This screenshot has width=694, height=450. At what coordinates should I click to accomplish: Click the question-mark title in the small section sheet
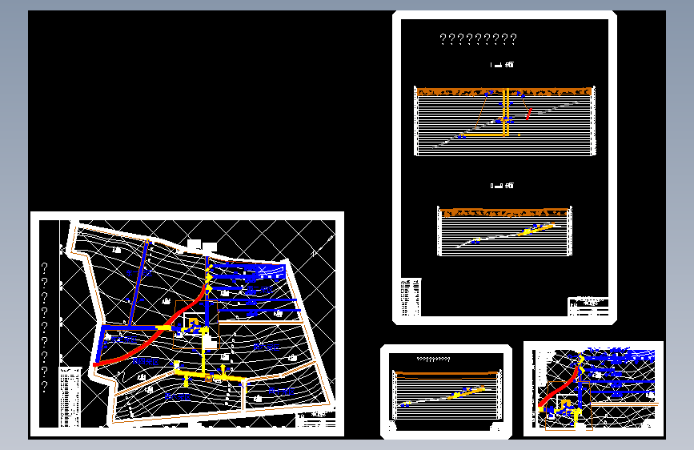point(433,360)
